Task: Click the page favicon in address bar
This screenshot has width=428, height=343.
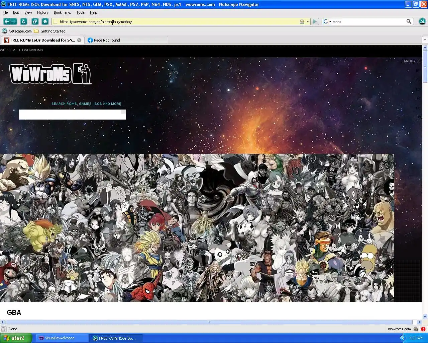Action: click(x=56, y=22)
